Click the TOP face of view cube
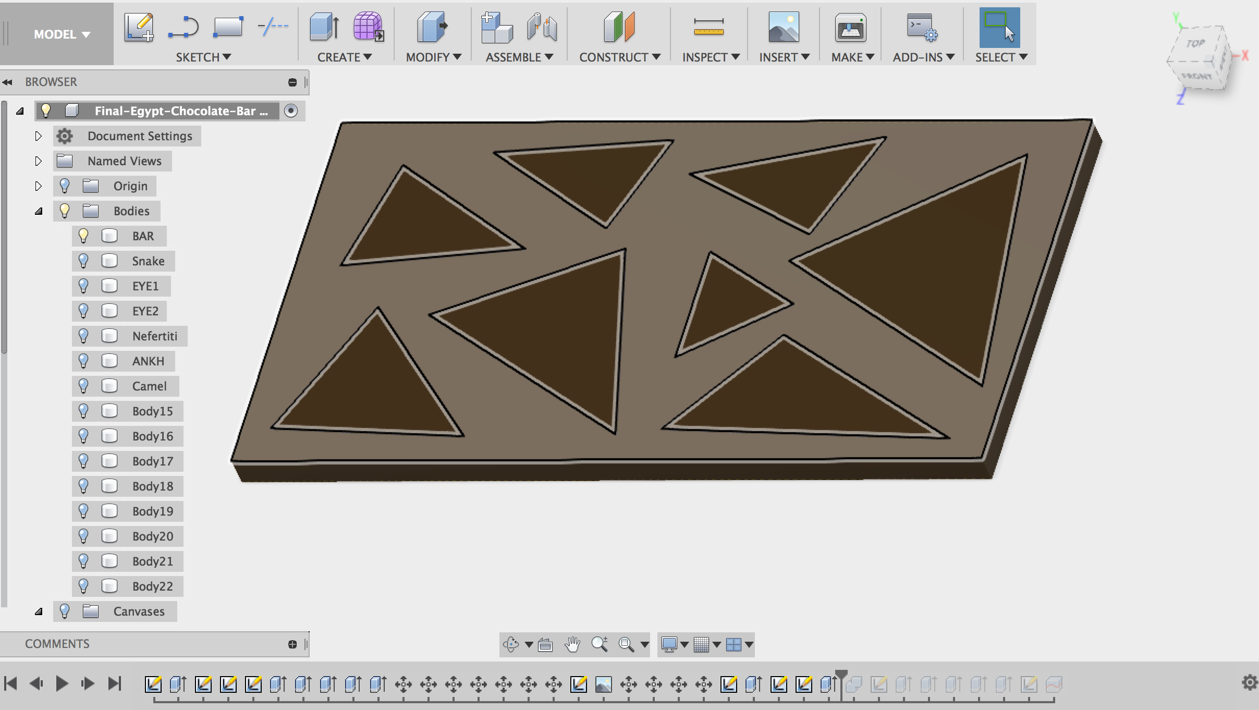The height and width of the screenshot is (710, 1259). (1195, 44)
